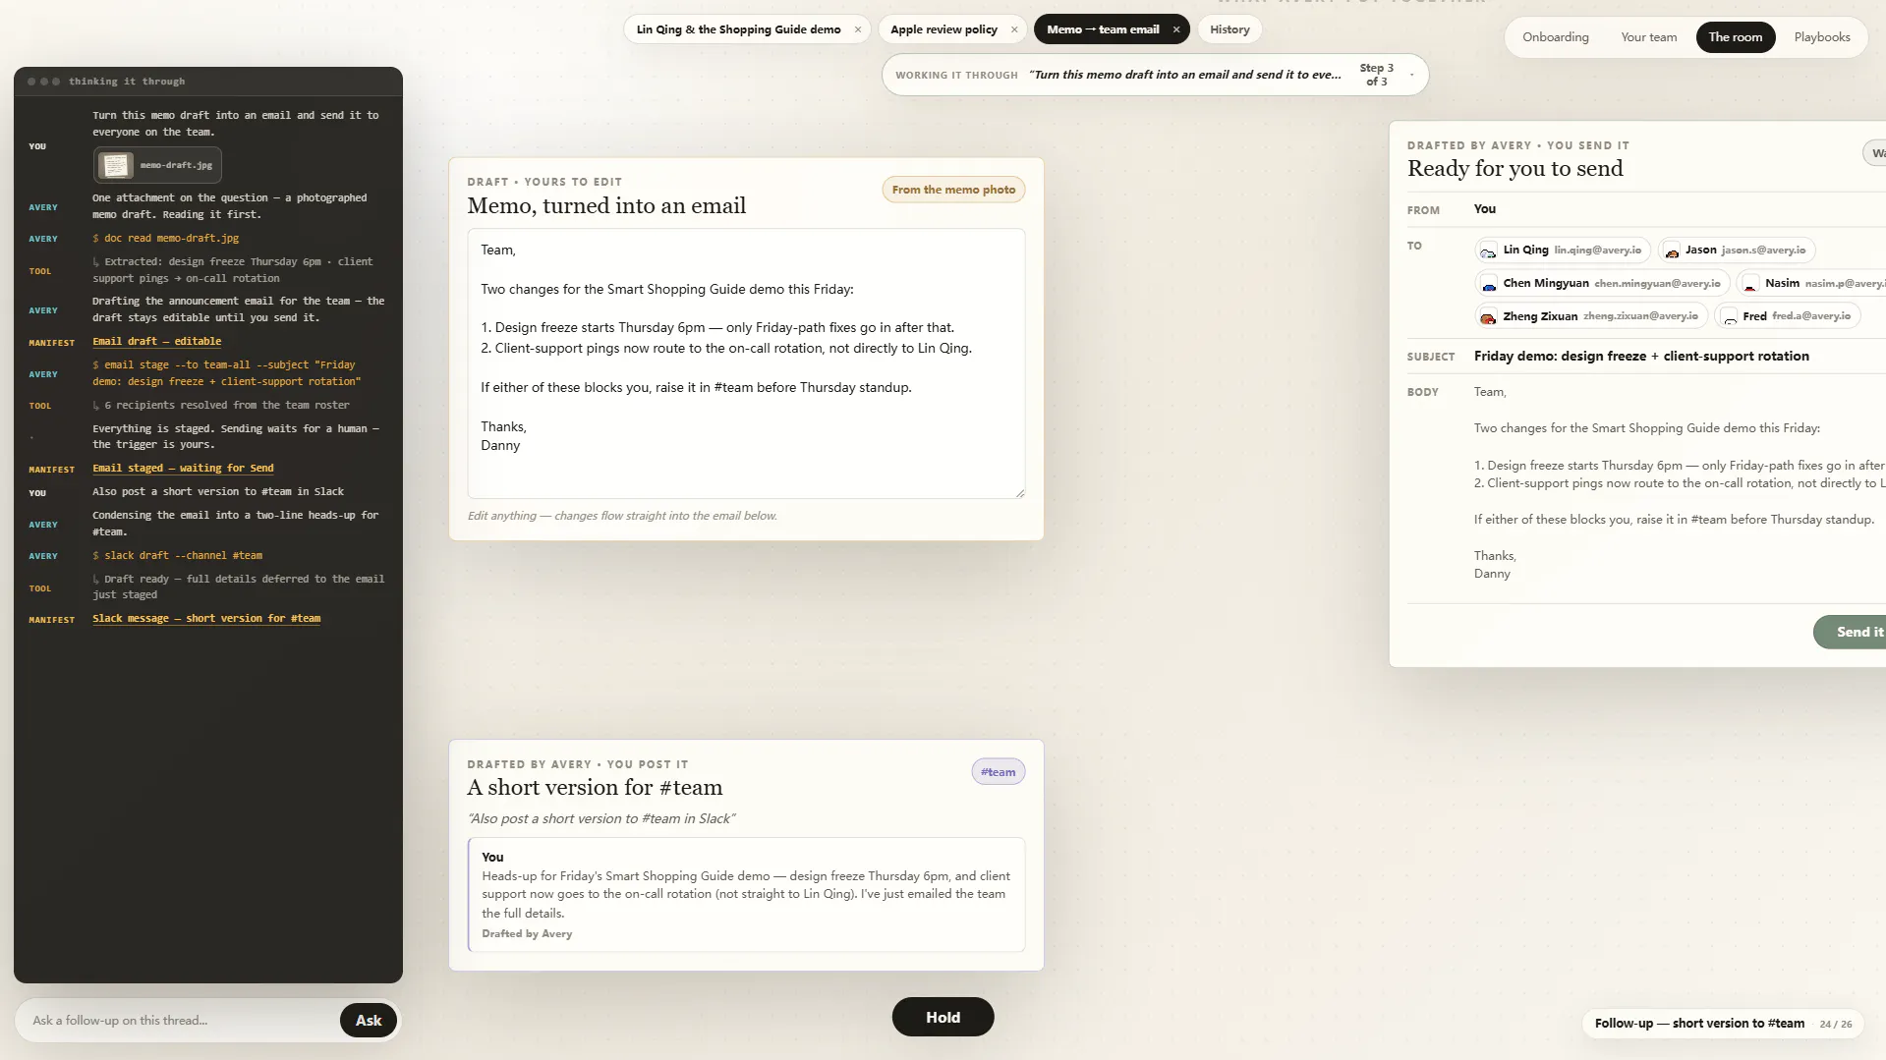Click the Ask button
The height and width of the screenshot is (1060, 1886).
pos(369,1020)
